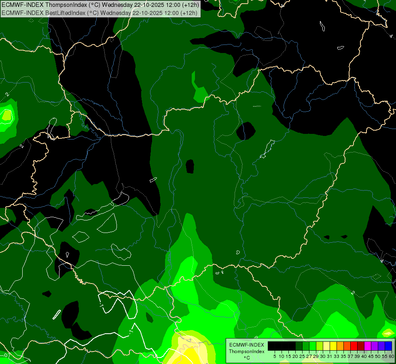Image resolution: width=396 pixels, height=364 pixels.
Task: Click the BestLiftedIndex title line at top
Action: (x=99, y=13)
